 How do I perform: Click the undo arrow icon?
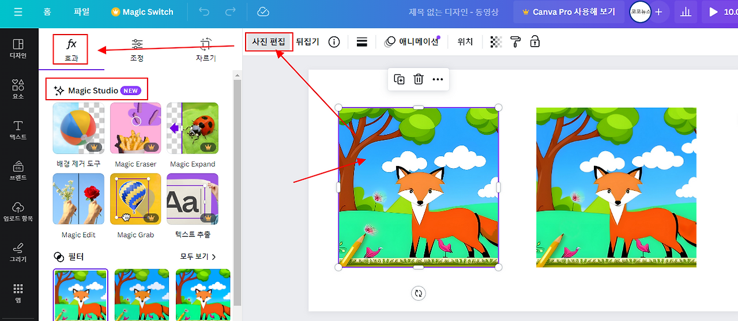click(x=204, y=12)
